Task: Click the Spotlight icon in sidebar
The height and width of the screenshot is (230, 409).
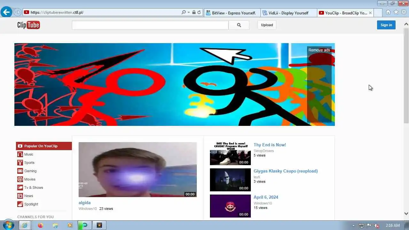Action: point(20,204)
